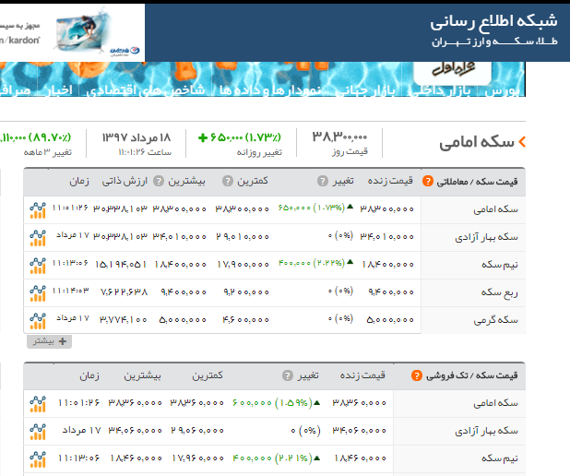The width and height of the screenshot is (570, 476).
Task: Click نیم سکه link in تک فروشی table
Action: 500,458
